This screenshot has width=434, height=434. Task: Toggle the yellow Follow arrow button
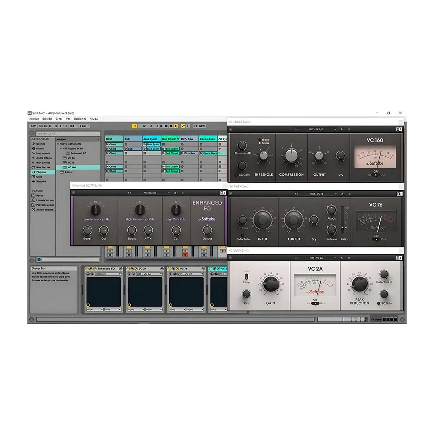134,126
